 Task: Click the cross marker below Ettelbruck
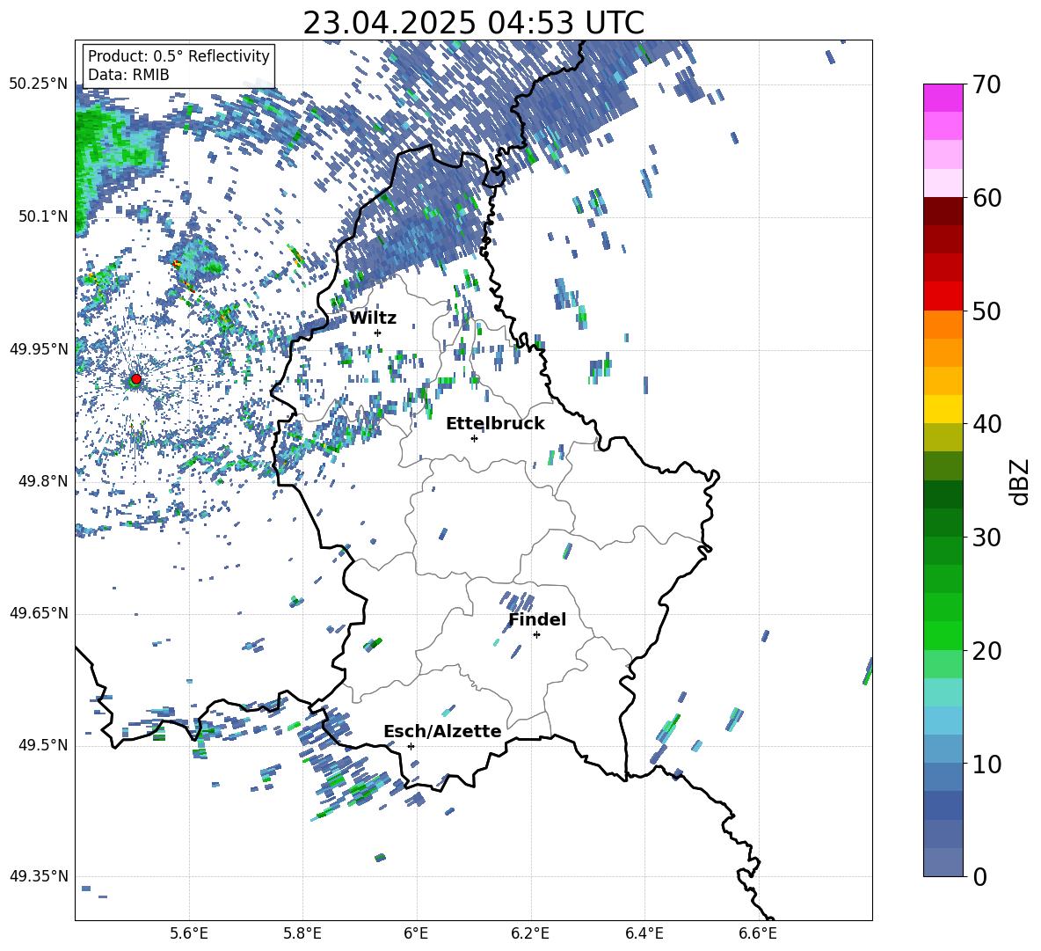click(474, 438)
